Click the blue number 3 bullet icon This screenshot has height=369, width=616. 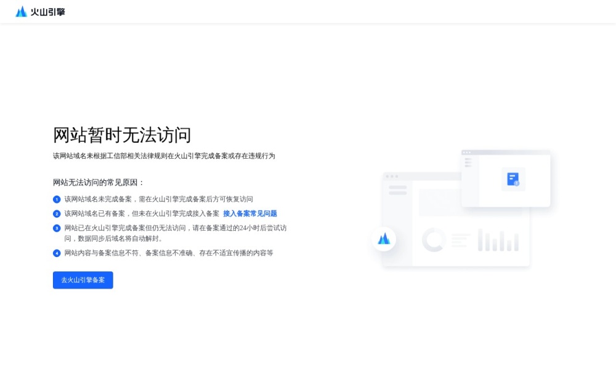pyautogui.click(x=57, y=228)
